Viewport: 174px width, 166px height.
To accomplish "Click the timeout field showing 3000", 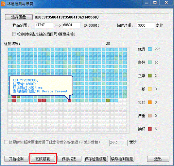I will pos(146,25).
